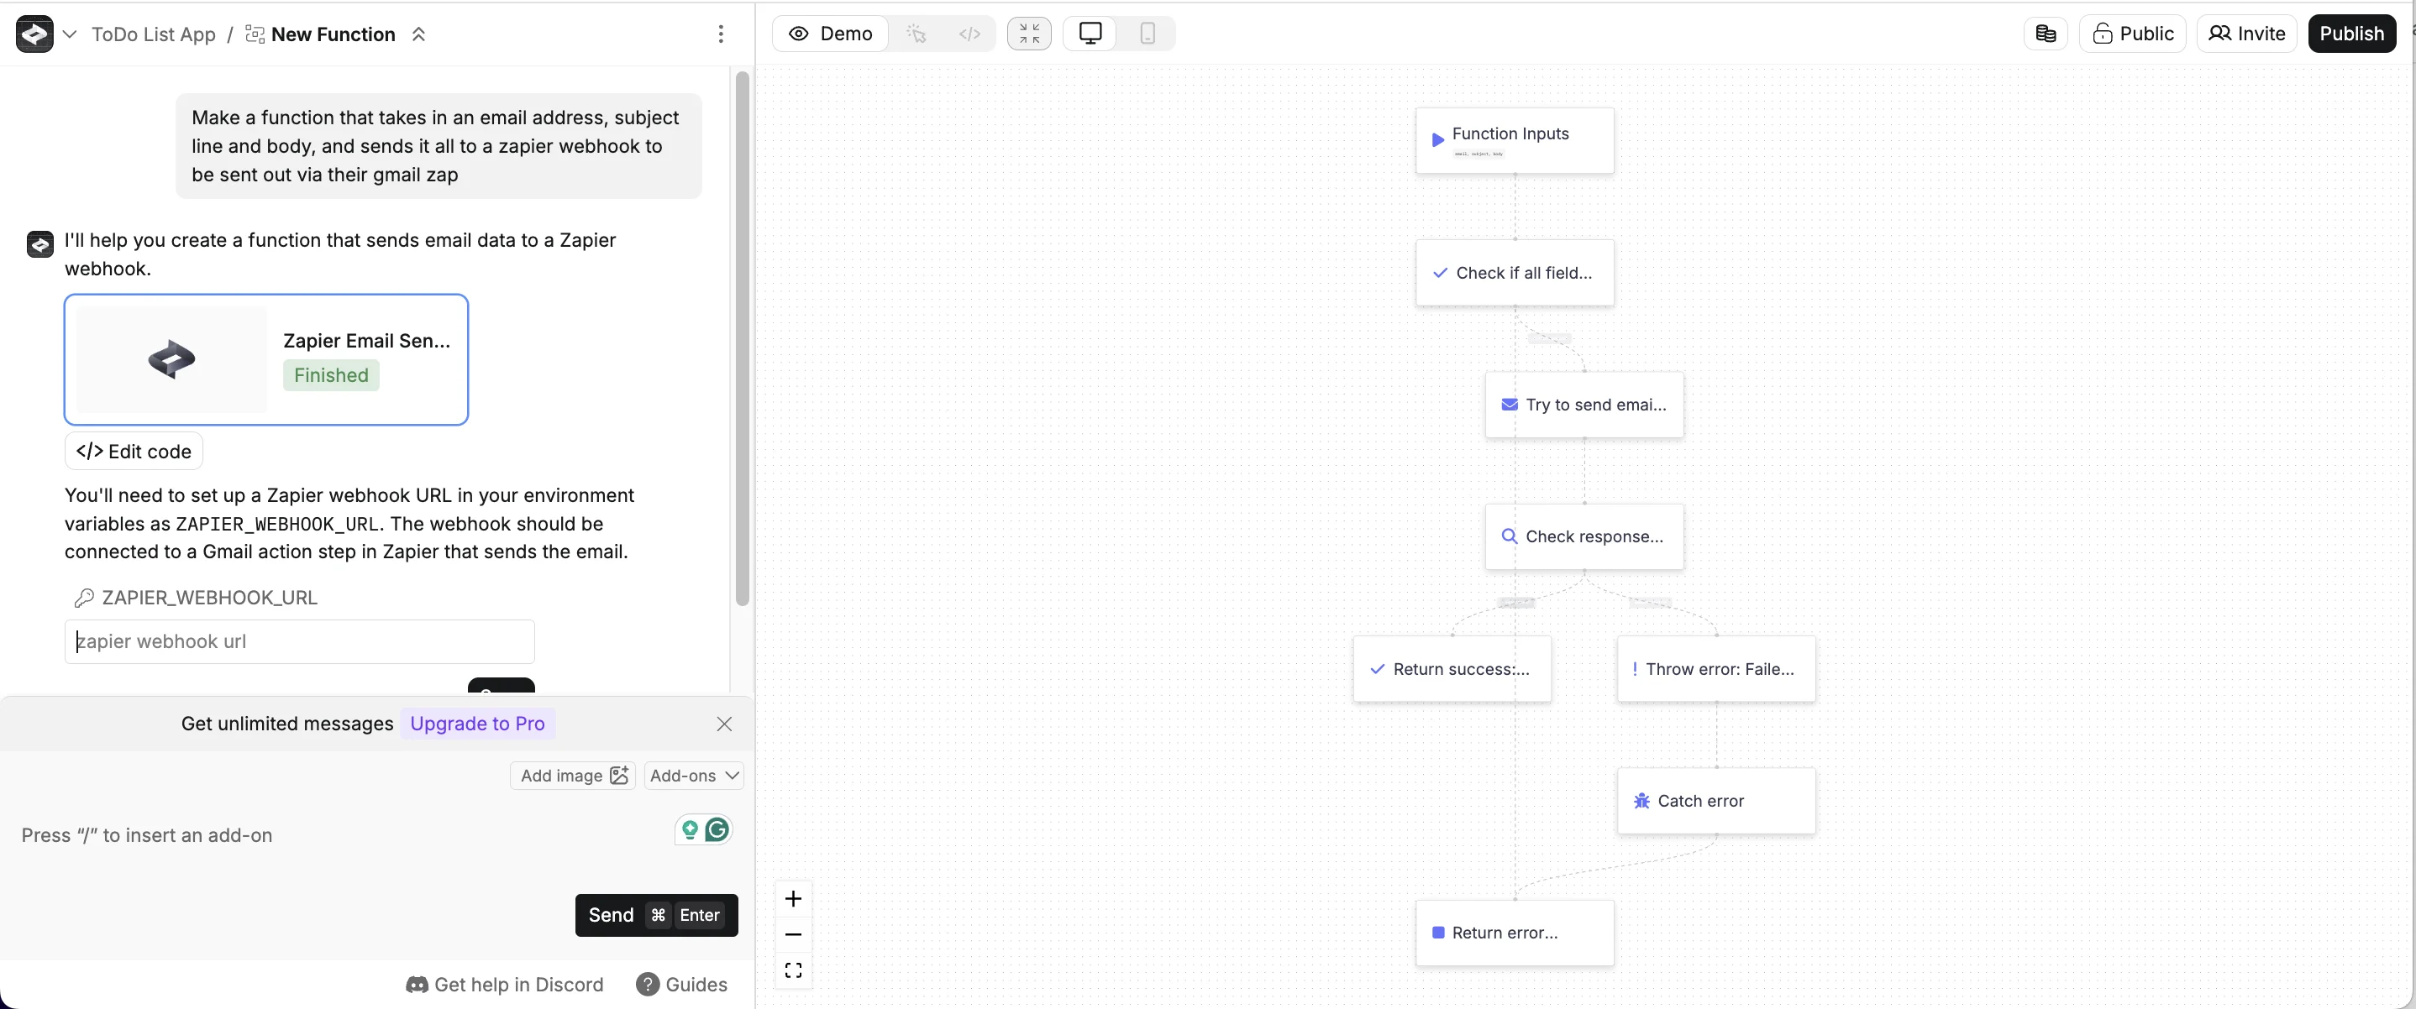The height and width of the screenshot is (1009, 2416).
Task: Zoom in the canvas with plus icon
Action: (792, 898)
